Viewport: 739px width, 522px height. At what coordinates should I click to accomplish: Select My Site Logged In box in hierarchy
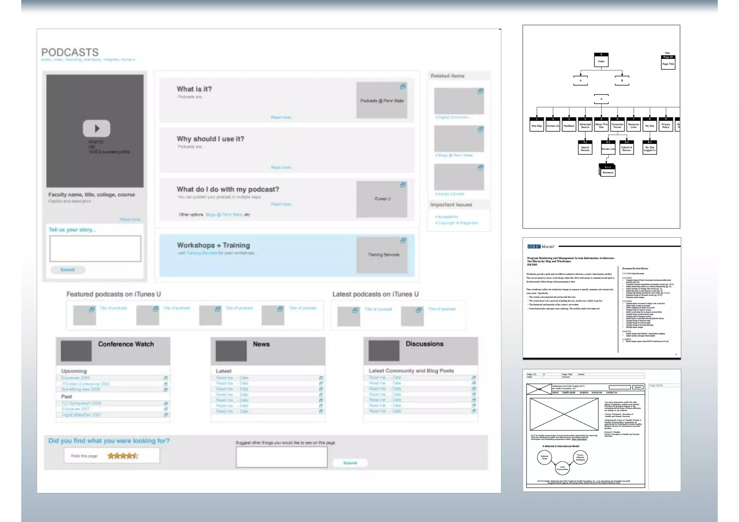coord(650,148)
